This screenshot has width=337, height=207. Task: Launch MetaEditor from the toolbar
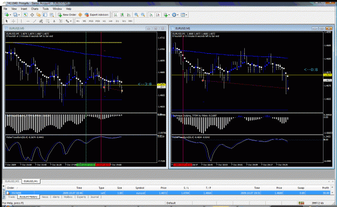coord(80,15)
